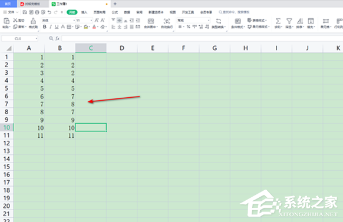Switch to the Insert ribbon tab

pyautogui.click(x=84, y=12)
